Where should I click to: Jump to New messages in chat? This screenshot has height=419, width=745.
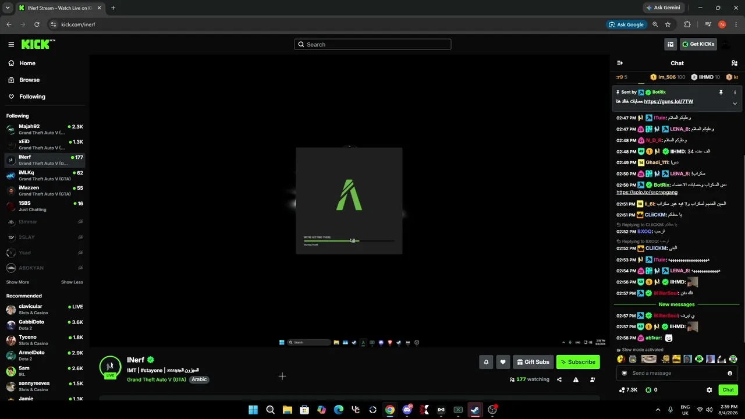coord(676,304)
